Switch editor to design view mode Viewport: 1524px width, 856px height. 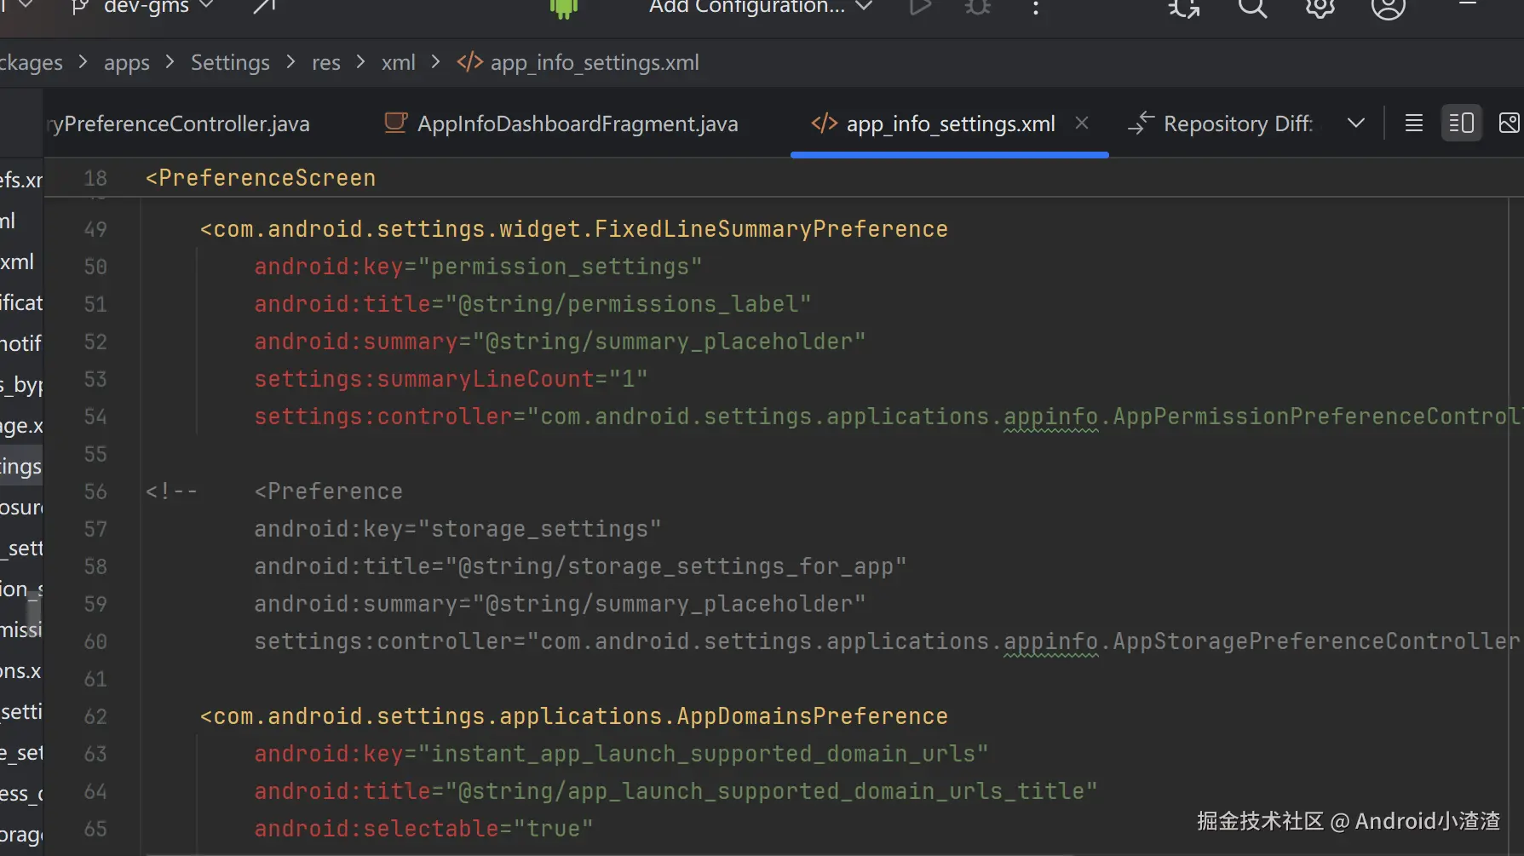click(x=1509, y=124)
